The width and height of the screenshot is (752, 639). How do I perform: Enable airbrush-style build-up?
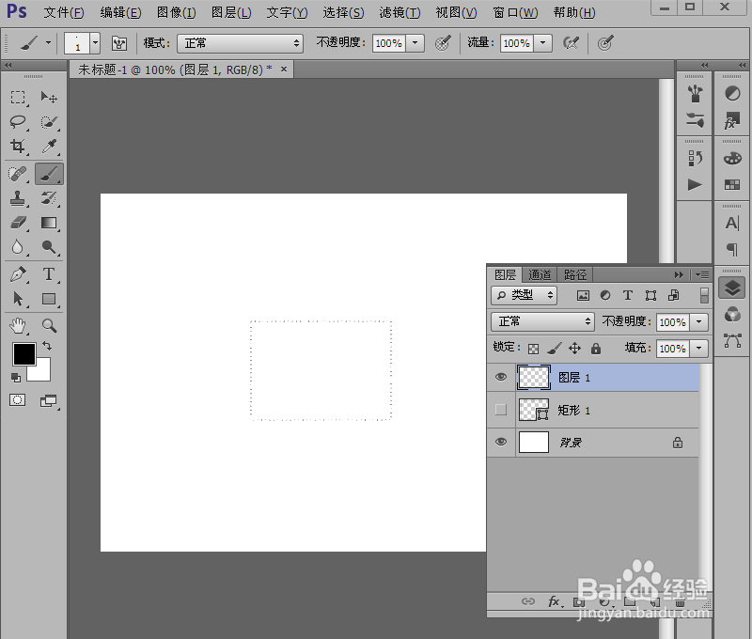571,43
